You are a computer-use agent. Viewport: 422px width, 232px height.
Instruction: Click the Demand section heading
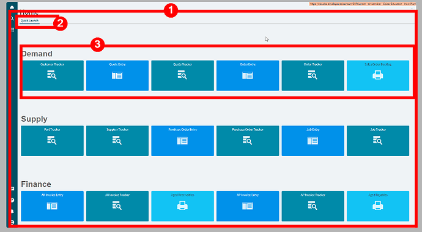click(37, 54)
